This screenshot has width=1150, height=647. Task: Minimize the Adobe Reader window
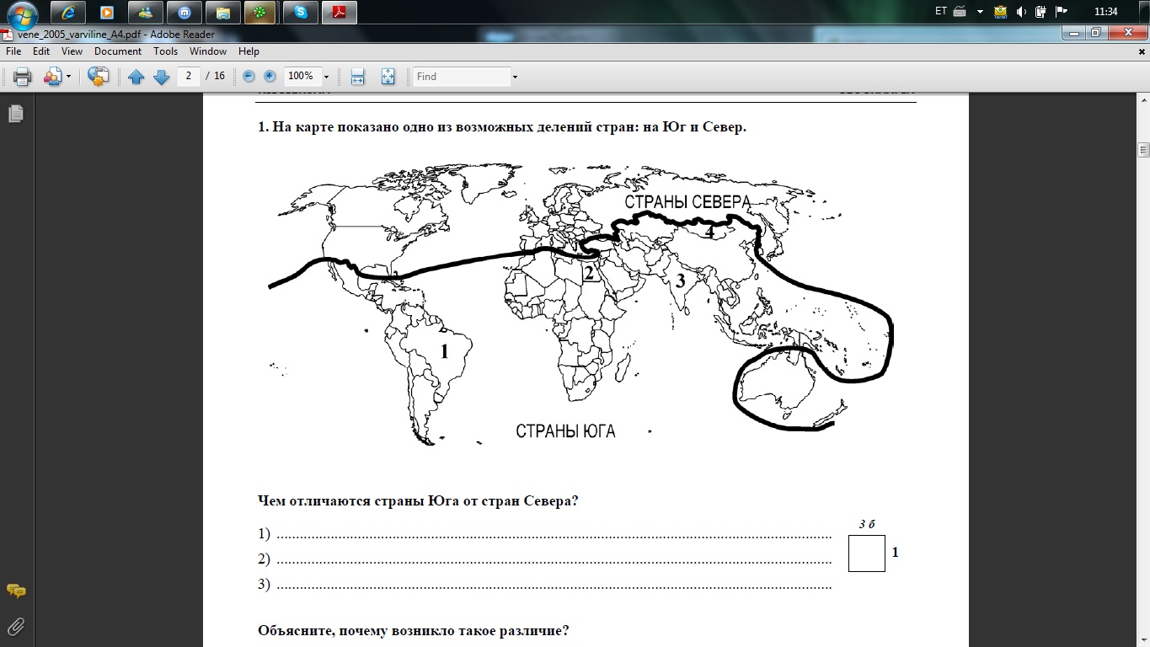point(1073,33)
